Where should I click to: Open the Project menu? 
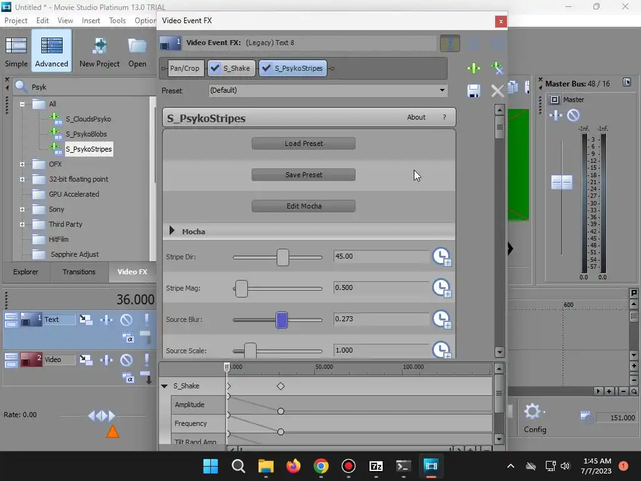coord(16,21)
